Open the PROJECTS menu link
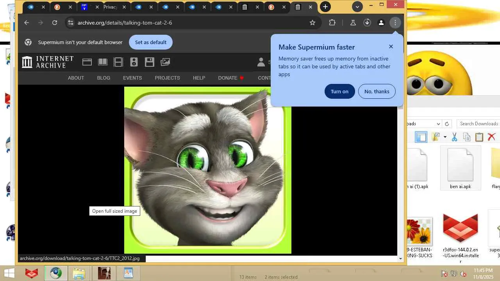The image size is (500, 281). (167, 78)
